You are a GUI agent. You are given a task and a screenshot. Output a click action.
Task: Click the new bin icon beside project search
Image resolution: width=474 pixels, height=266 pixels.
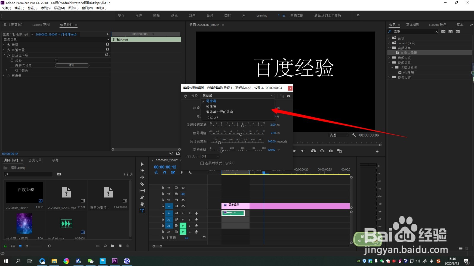pyautogui.click(x=59, y=174)
